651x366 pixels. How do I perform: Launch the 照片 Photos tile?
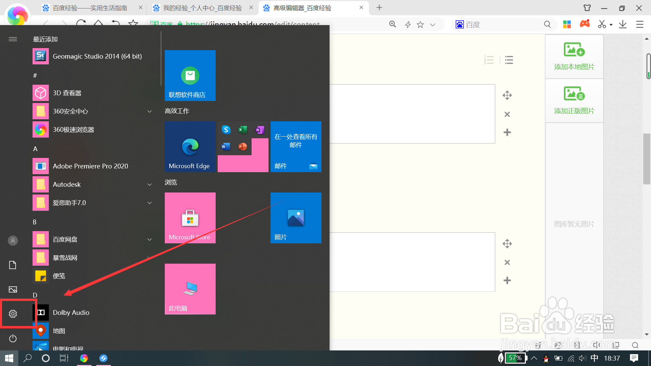point(296,218)
